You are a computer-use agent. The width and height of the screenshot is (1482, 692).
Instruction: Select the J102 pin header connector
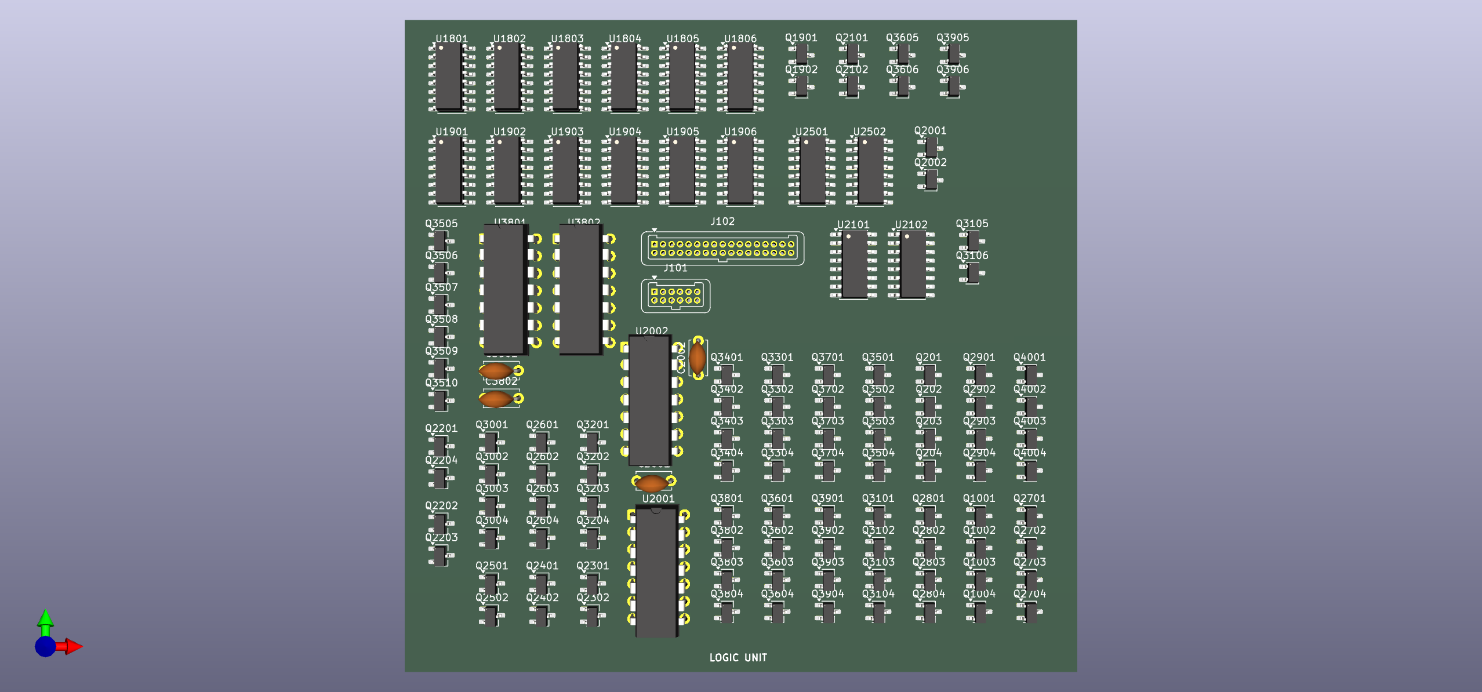pyautogui.click(x=722, y=248)
